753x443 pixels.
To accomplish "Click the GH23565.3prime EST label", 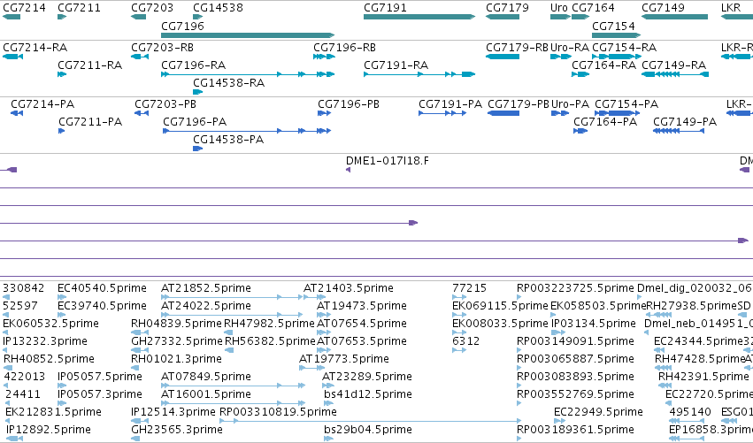I will pos(177,430).
